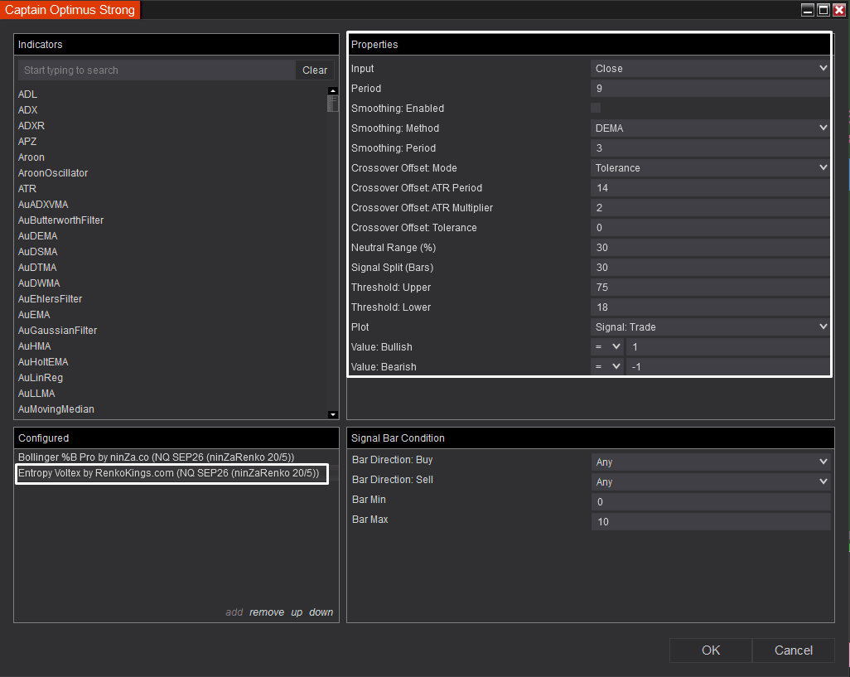Select the Entropy Voltex configured indicator
The image size is (850, 677).
coord(169,473)
